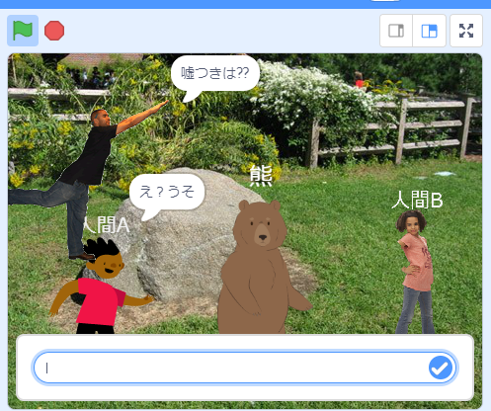Click the 熊 label above bear
Image resolution: width=491 pixels, height=411 pixels.
(261, 176)
